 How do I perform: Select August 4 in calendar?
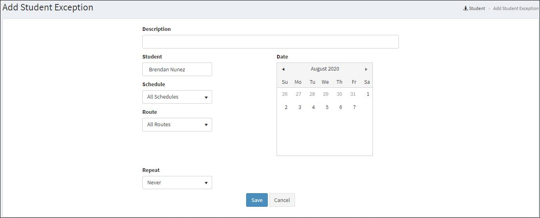[x=313, y=107]
